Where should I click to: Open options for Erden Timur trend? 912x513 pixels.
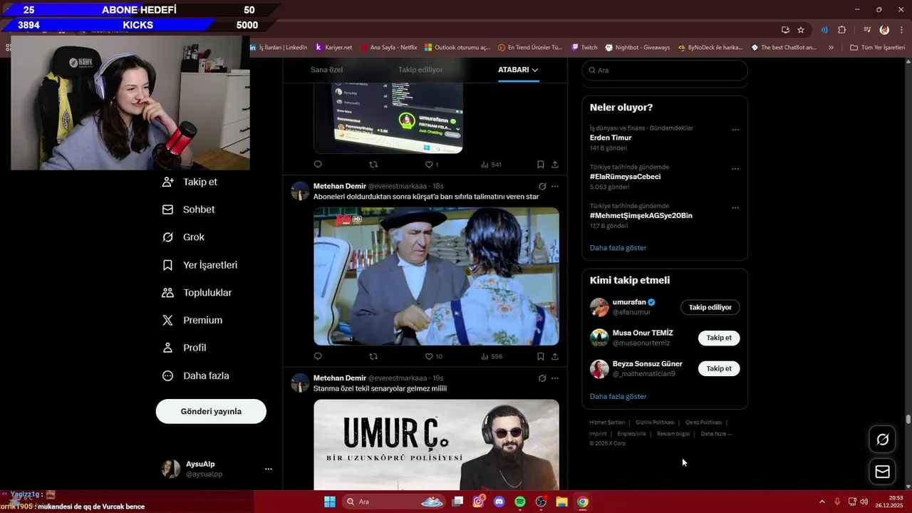(735, 130)
